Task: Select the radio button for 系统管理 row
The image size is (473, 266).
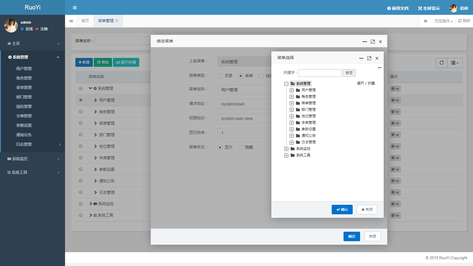Action: pyautogui.click(x=81, y=88)
